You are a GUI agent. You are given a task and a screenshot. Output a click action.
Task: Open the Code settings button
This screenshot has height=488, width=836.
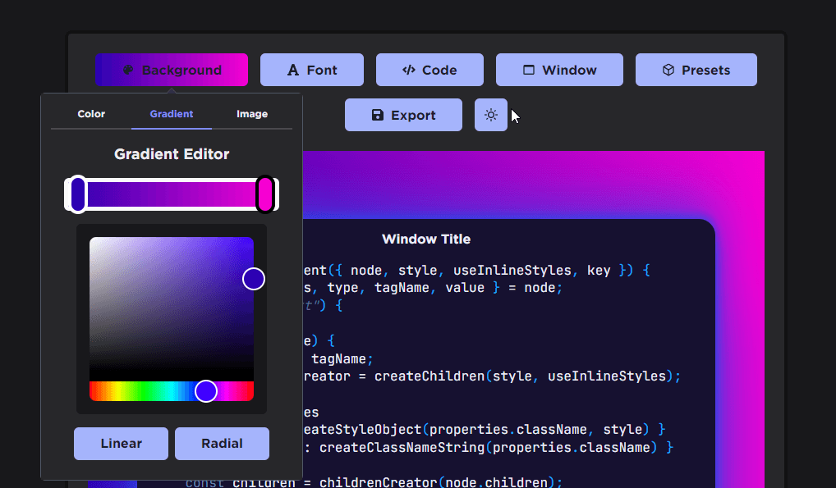429,70
